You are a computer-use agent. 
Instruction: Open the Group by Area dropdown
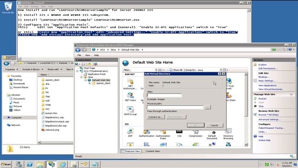tap(221, 70)
